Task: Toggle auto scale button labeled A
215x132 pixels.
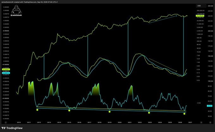Action: (201, 123)
